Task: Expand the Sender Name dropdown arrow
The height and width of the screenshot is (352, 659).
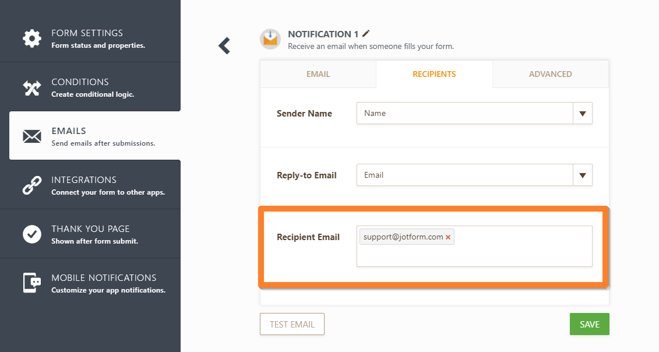Action: 582,114
